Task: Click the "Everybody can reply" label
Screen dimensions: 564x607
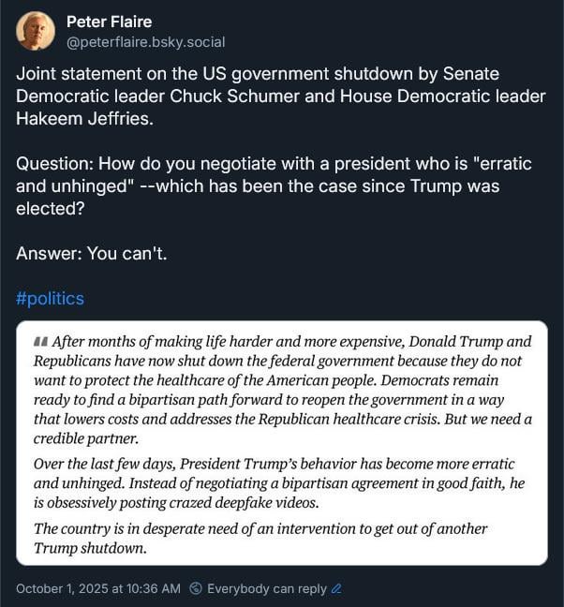Action: (267, 588)
